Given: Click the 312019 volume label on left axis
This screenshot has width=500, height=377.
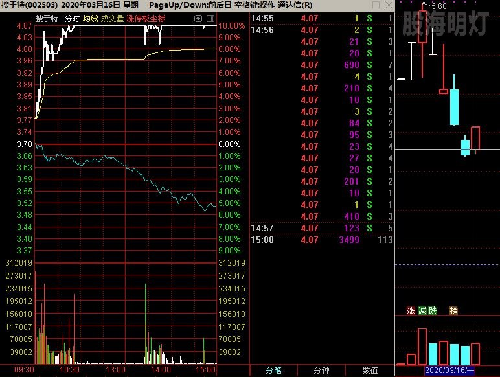Looking at the screenshot, I should click(x=19, y=263).
